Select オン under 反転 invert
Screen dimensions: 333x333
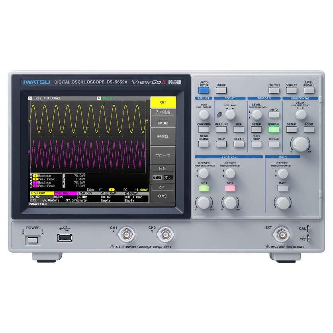click(168, 177)
